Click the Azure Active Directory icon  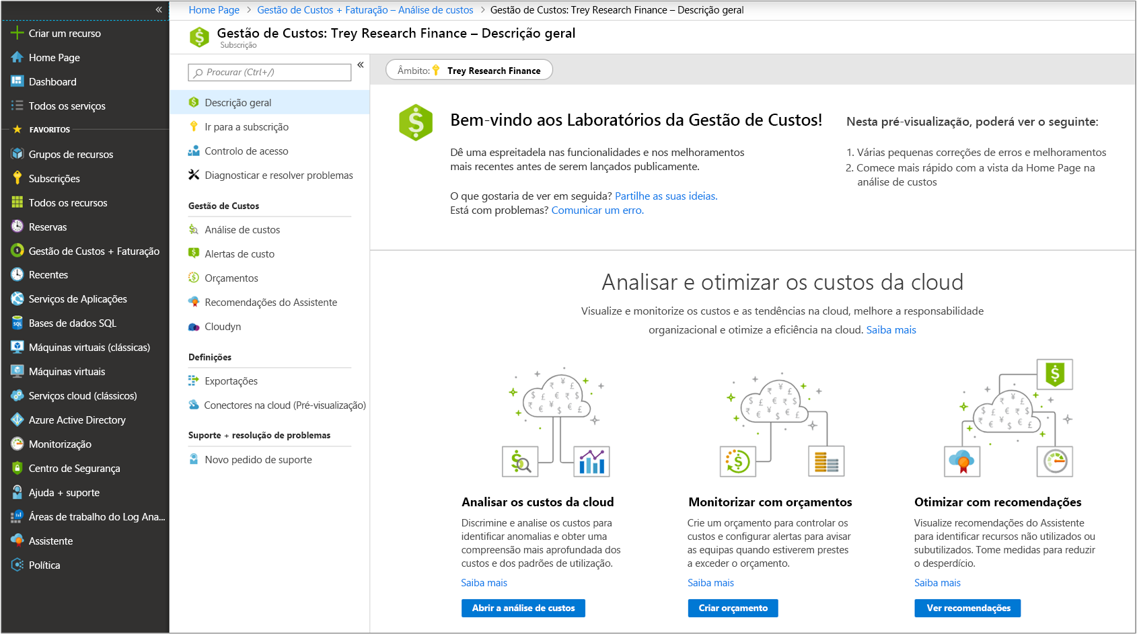17,420
